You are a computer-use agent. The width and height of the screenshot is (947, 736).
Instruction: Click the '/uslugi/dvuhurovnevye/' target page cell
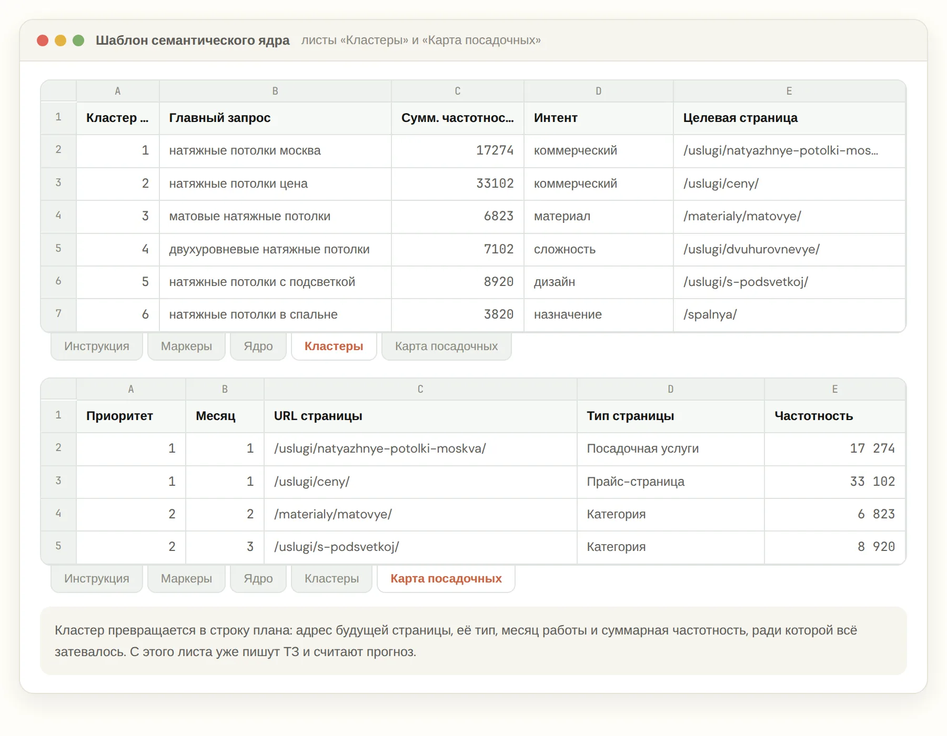(x=789, y=250)
